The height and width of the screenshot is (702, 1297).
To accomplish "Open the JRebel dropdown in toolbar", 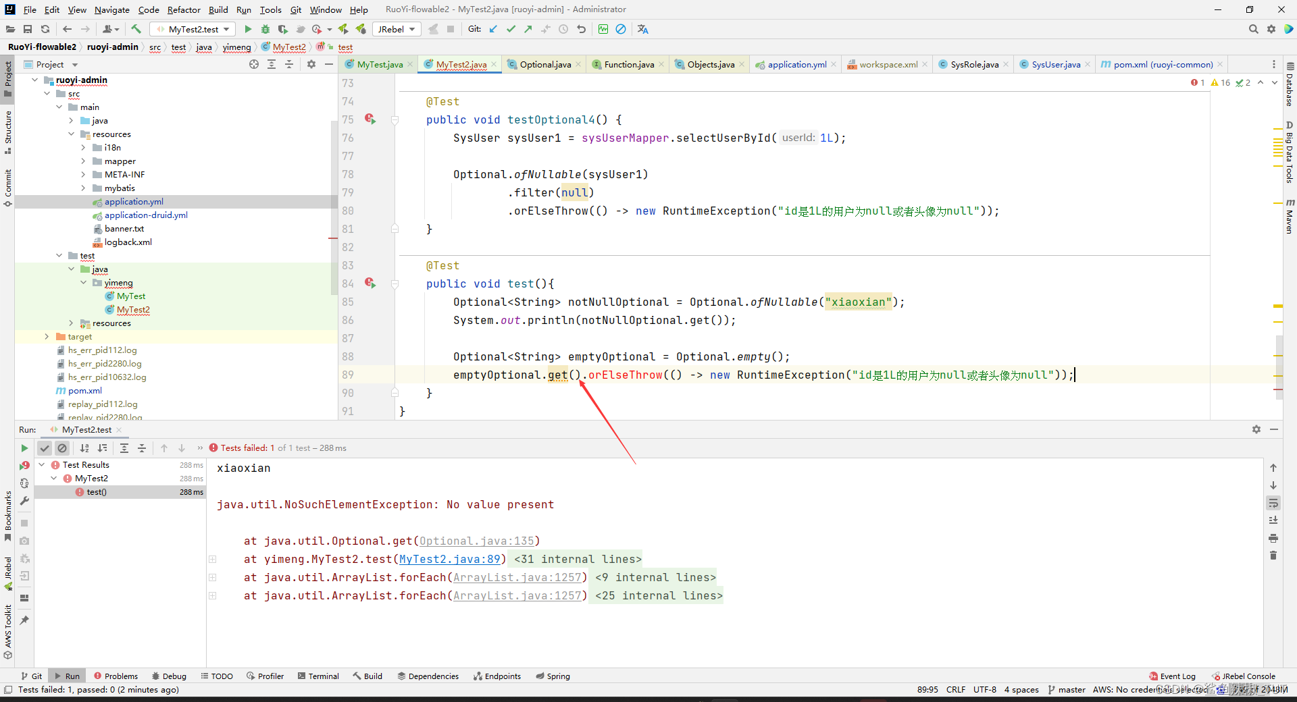I will coord(396,29).
